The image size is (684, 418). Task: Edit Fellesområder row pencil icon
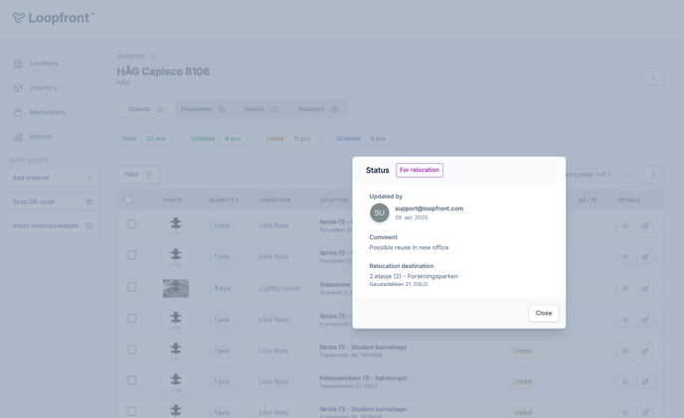click(645, 382)
